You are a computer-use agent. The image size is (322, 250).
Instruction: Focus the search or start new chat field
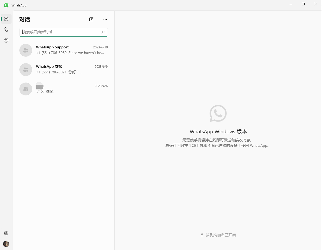click(x=64, y=32)
